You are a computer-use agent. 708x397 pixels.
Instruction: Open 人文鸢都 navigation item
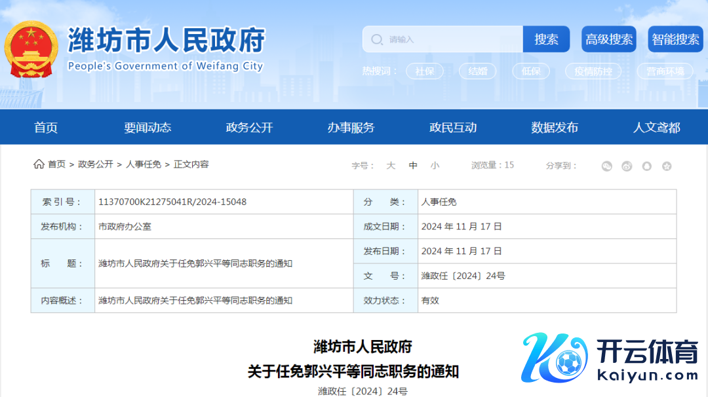(656, 128)
